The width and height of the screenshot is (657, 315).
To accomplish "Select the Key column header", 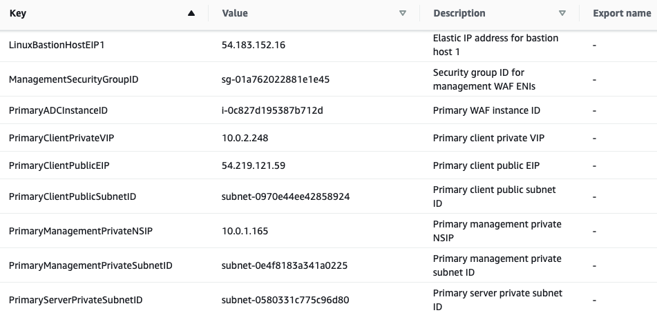I will tap(17, 13).
